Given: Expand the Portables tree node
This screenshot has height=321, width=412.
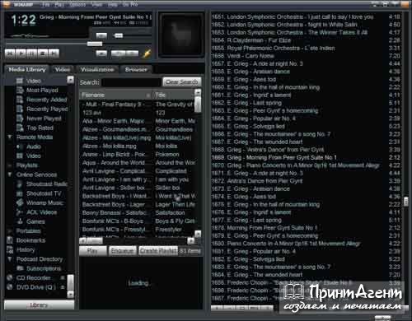Looking at the screenshot, I should point(10,230).
